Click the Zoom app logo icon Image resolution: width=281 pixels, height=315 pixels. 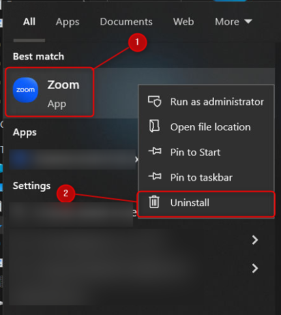pos(25,90)
